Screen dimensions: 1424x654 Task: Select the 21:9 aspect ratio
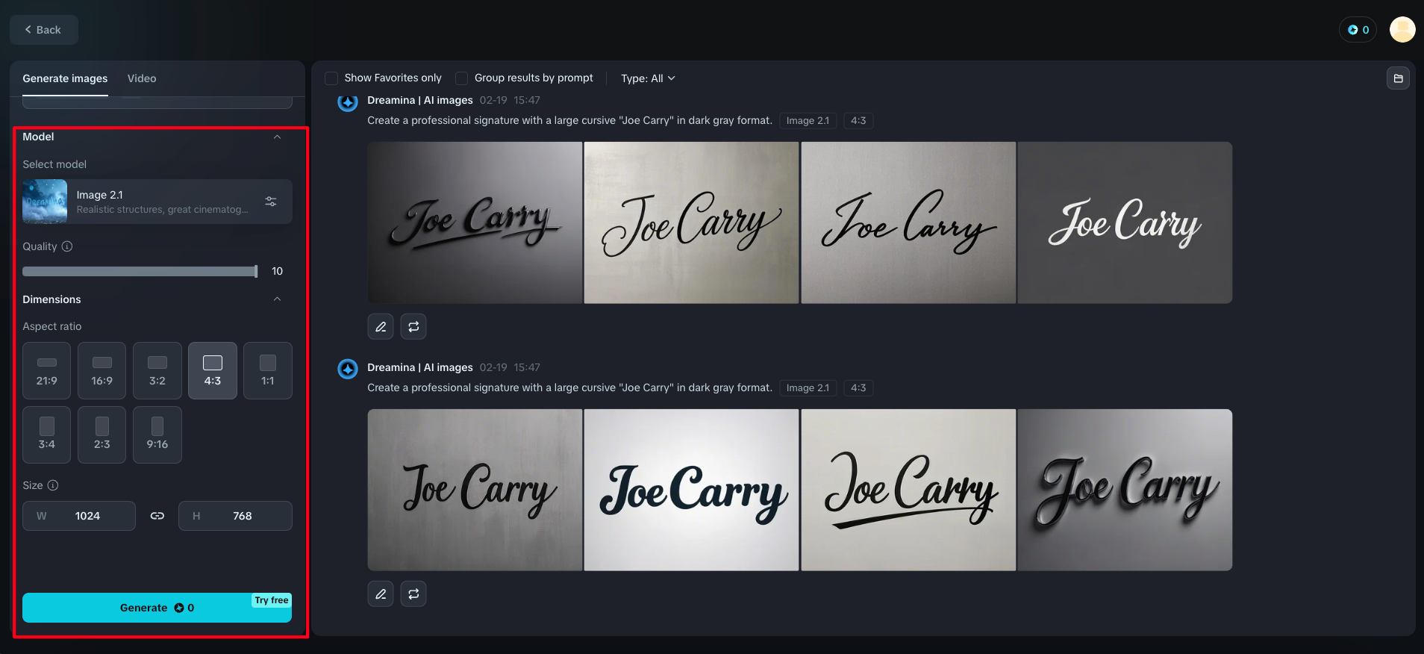click(47, 370)
